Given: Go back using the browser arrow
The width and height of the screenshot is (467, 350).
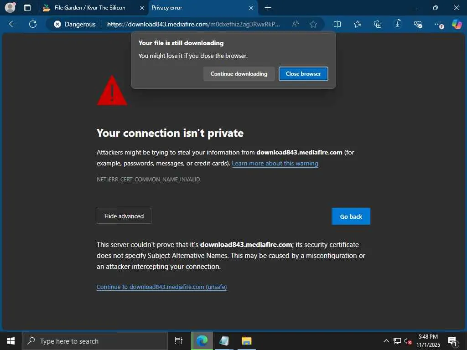Looking at the screenshot, I should pyautogui.click(x=13, y=24).
